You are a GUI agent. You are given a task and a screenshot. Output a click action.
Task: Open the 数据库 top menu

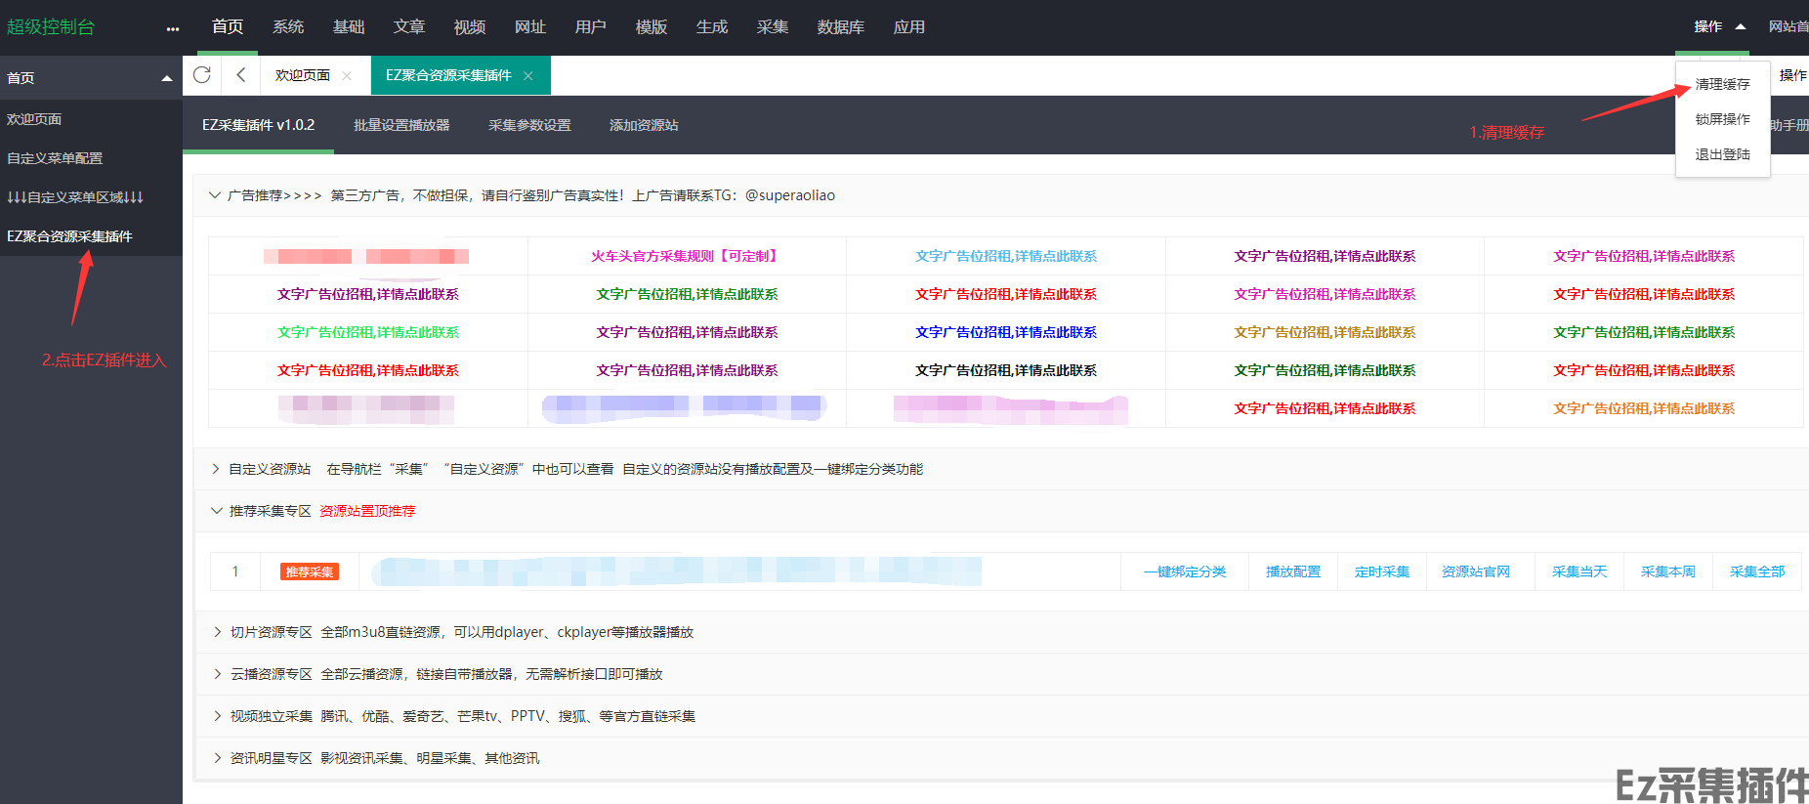tap(841, 27)
